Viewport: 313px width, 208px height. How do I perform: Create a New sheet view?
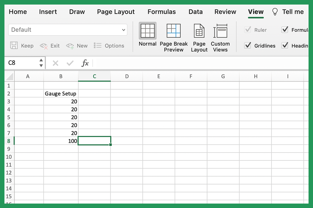[77, 46]
